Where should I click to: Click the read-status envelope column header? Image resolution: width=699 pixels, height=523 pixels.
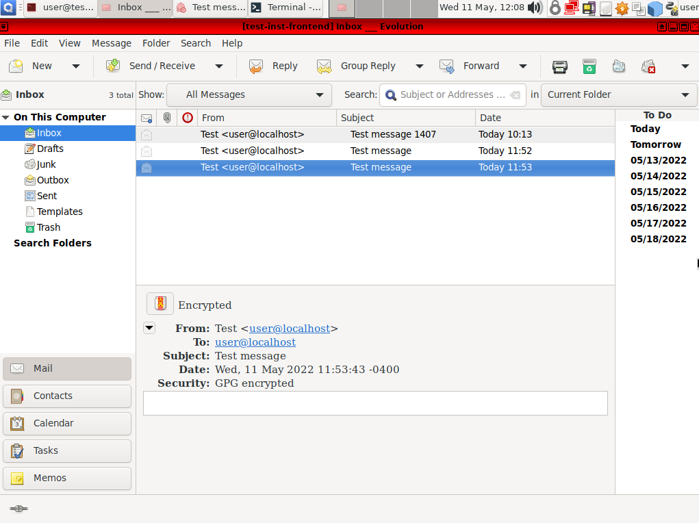[x=147, y=118]
